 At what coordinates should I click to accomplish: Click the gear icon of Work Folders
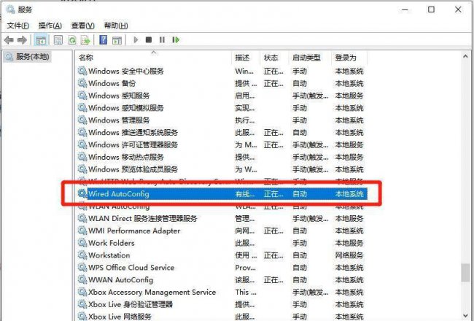(82, 243)
